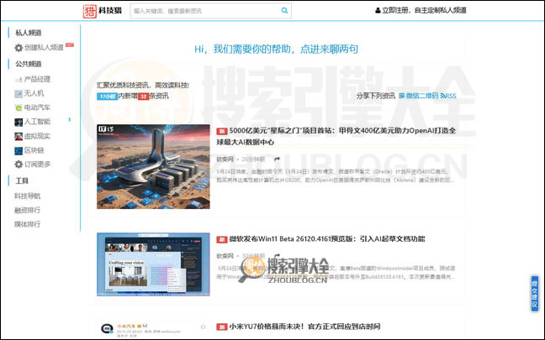Select the 17小时 blue badge
The image size is (545, 340).
pos(107,96)
